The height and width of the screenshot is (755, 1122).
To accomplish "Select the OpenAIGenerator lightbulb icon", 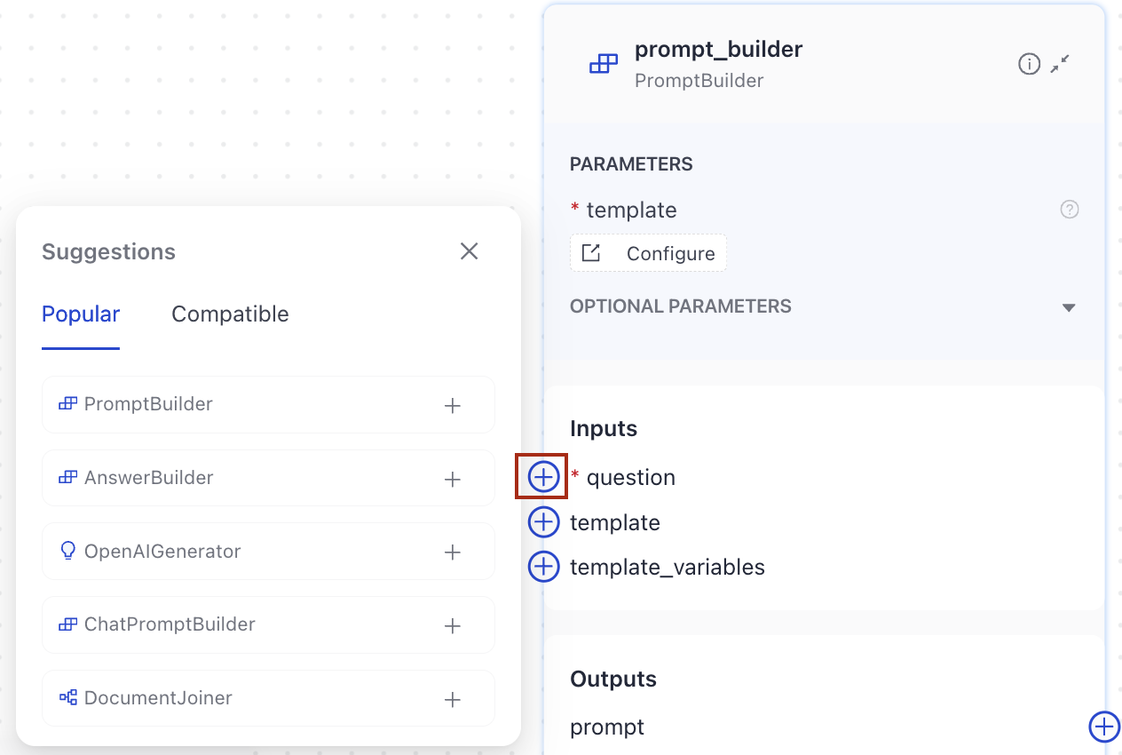I will (x=68, y=551).
